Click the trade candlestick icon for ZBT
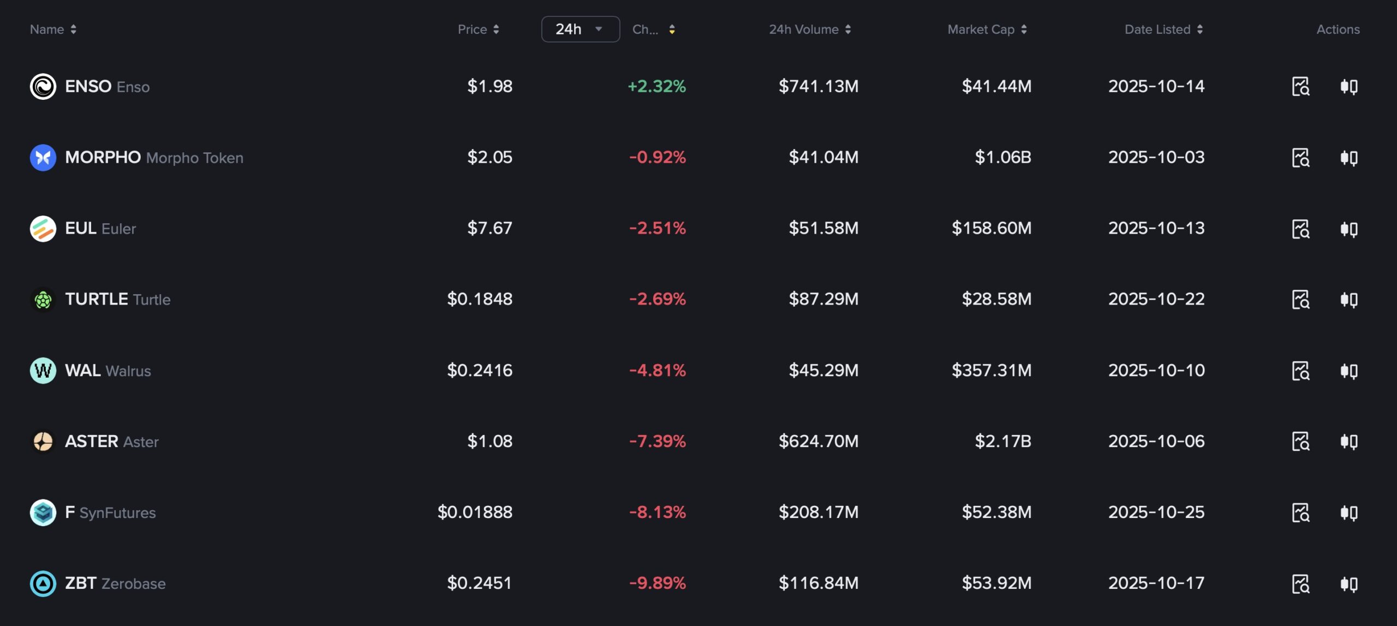Screen dimensions: 1397x626 click(x=1348, y=583)
